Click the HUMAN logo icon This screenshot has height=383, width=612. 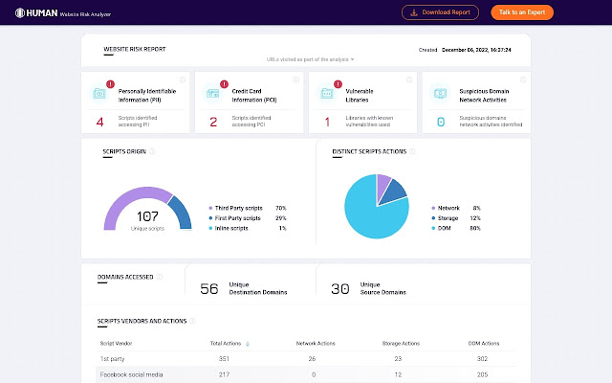coord(20,12)
